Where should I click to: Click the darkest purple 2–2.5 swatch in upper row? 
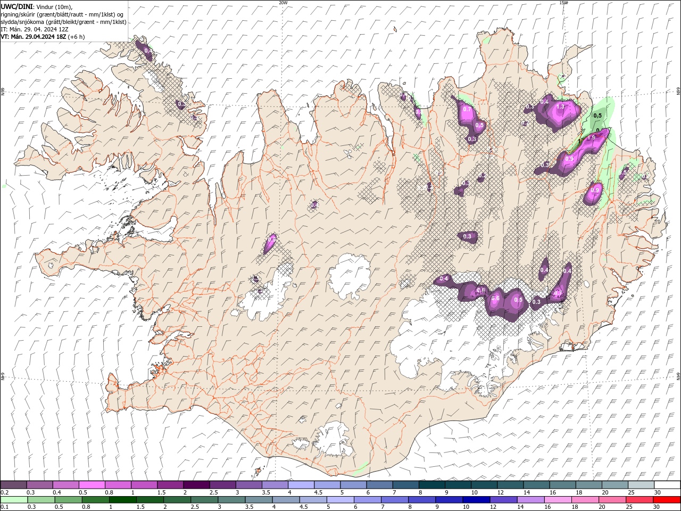(196, 485)
